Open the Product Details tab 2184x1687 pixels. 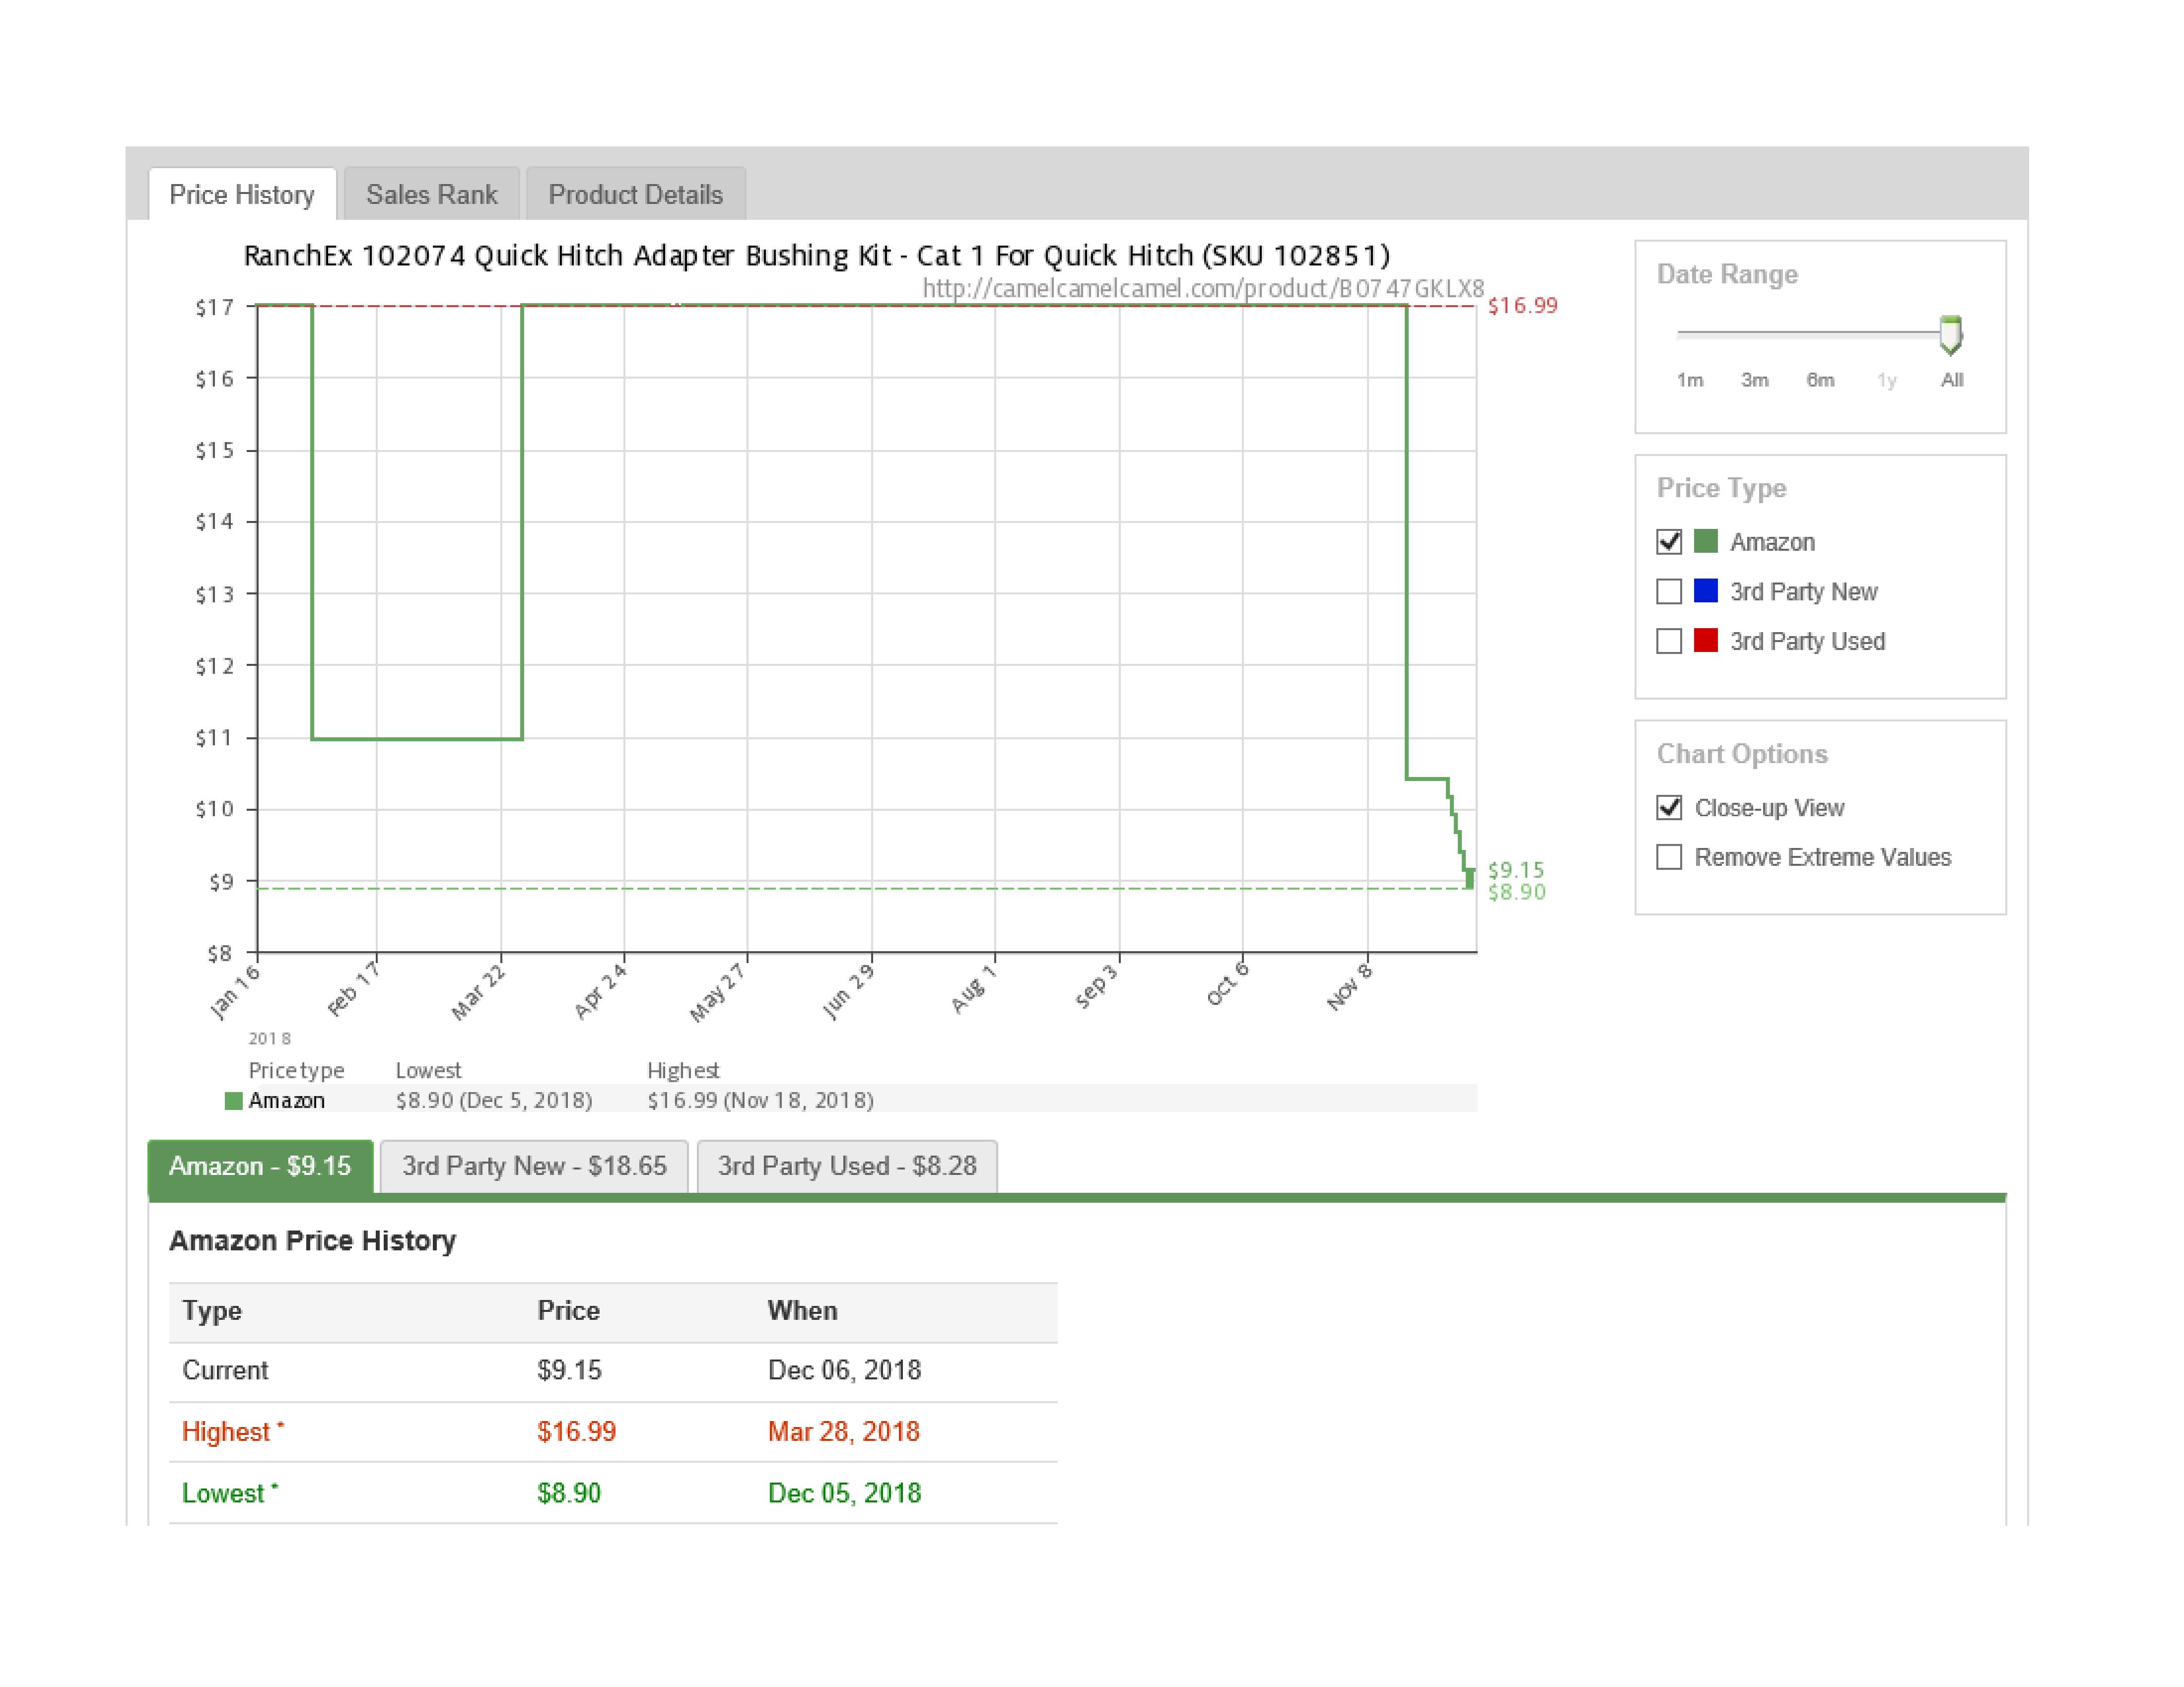point(635,194)
